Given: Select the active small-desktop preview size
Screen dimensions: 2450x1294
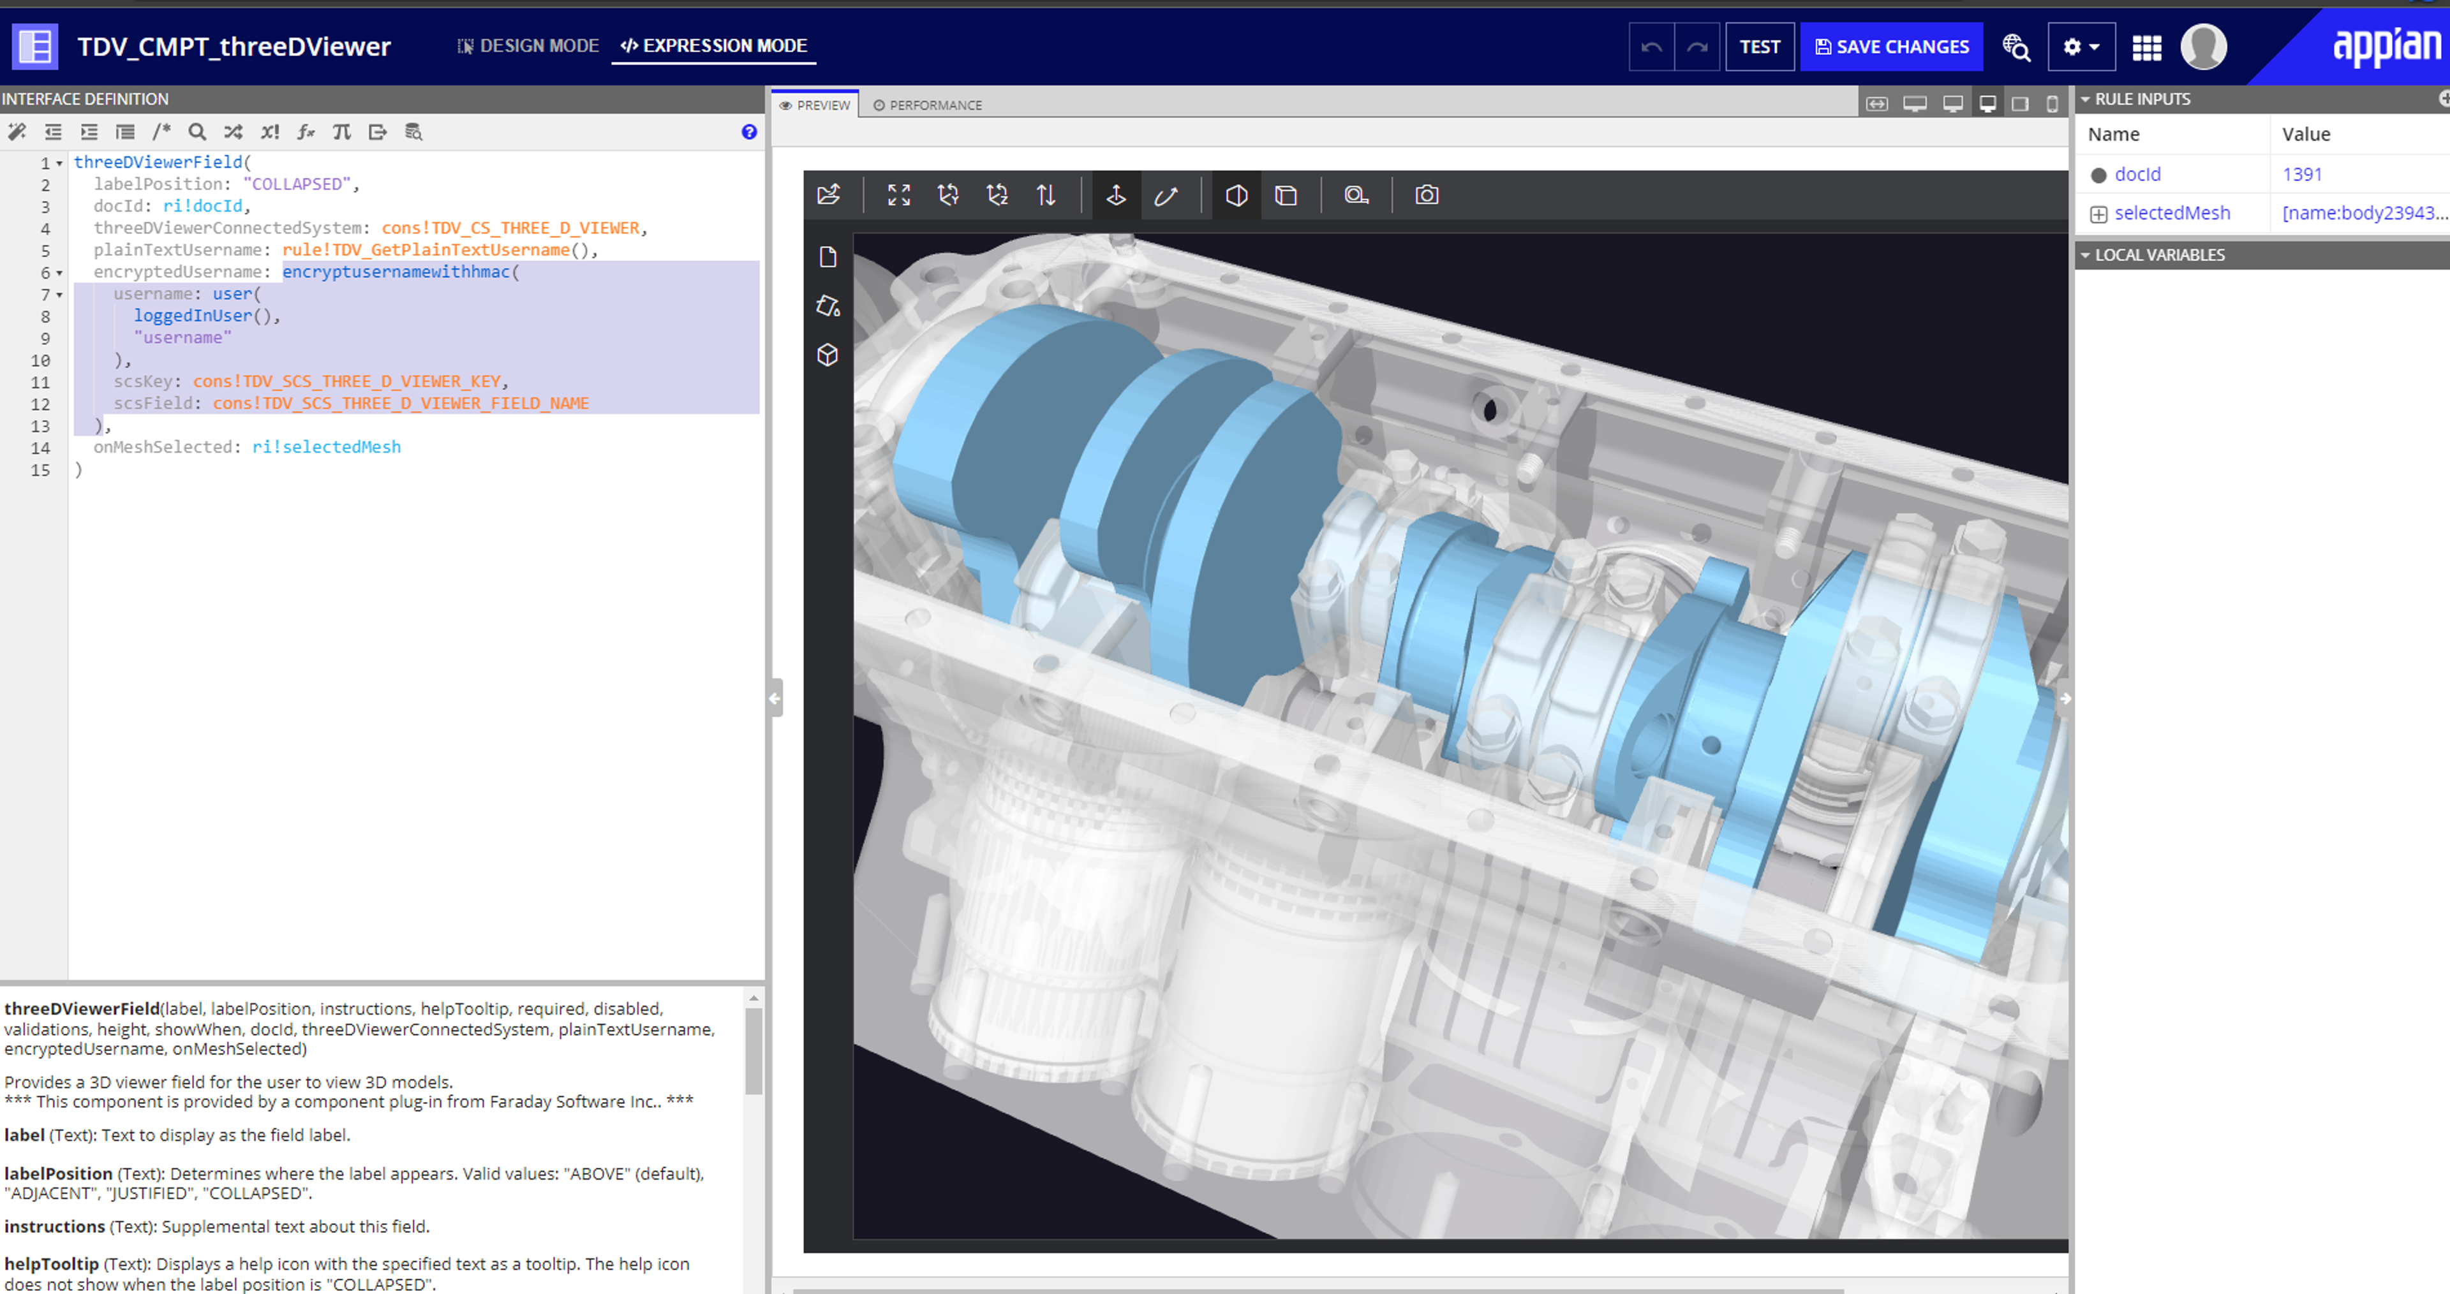Looking at the screenshot, I should coord(1988,103).
